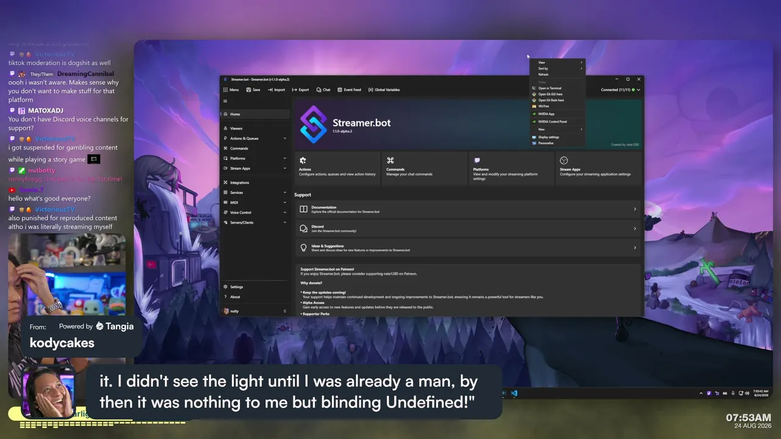Image resolution: width=781 pixels, height=439 pixels.
Task: Choose Personalize from the context menu
Action: [x=557, y=143]
